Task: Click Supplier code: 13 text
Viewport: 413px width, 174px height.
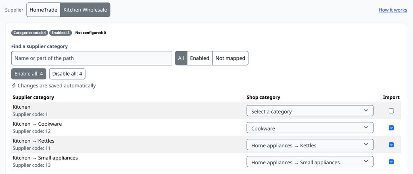Action: [31, 165]
